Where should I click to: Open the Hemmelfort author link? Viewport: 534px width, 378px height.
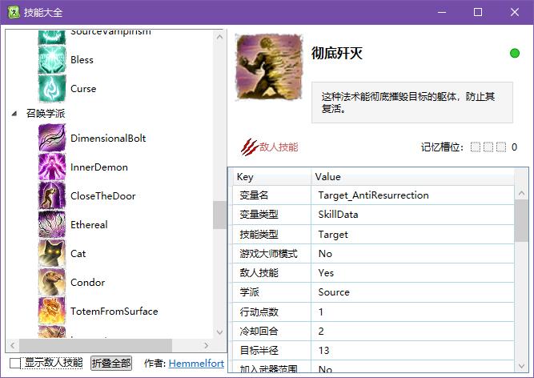(x=196, y=364)
